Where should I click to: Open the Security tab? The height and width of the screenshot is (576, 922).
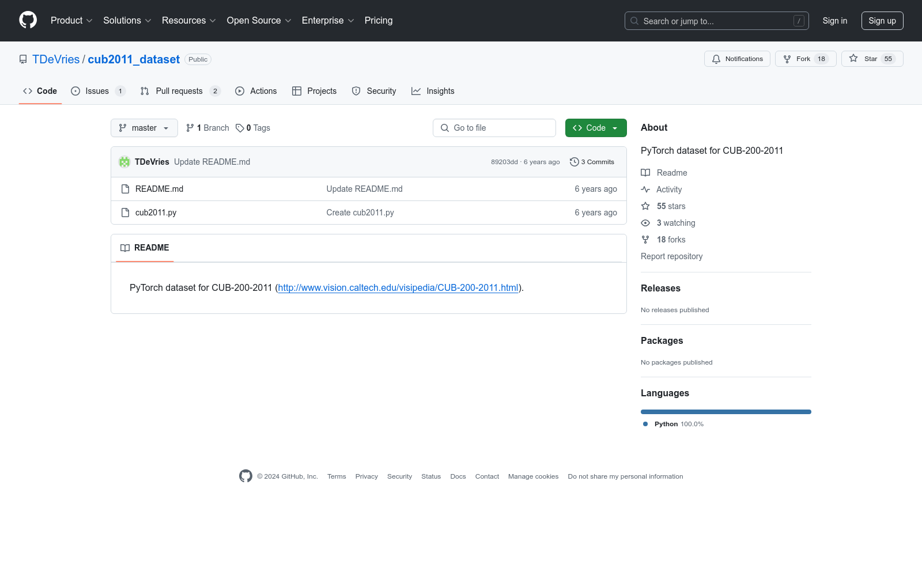[374, 91]
